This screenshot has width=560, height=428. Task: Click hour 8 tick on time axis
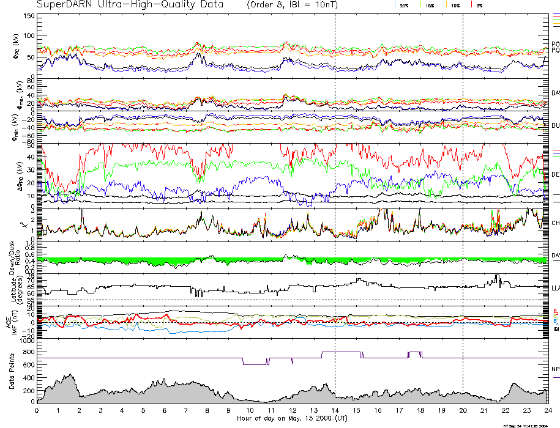coord(207,410)
